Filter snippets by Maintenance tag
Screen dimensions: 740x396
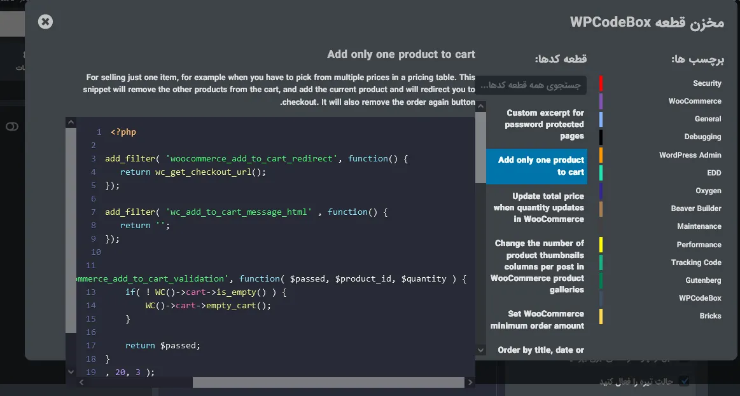click(699, 226)
